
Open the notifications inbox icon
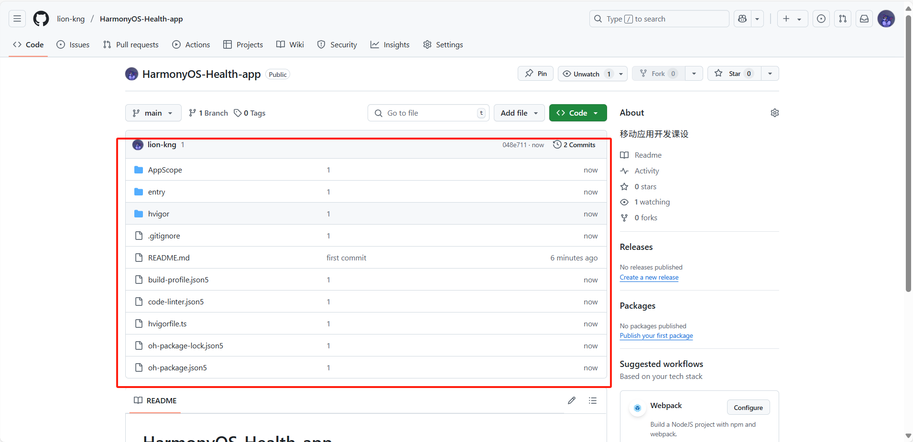[864, 19]
